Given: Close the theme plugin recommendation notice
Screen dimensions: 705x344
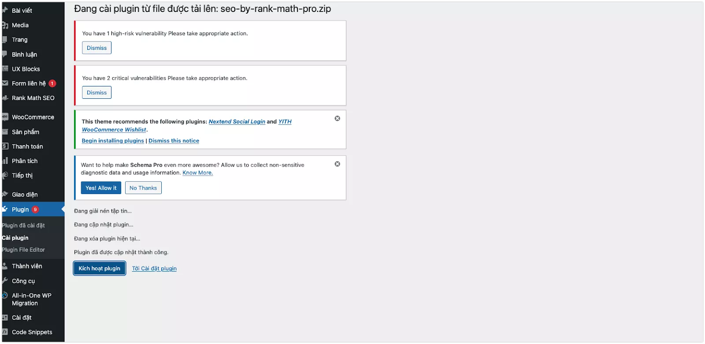Looking at the screenshot, I should [x=337, y=118].
